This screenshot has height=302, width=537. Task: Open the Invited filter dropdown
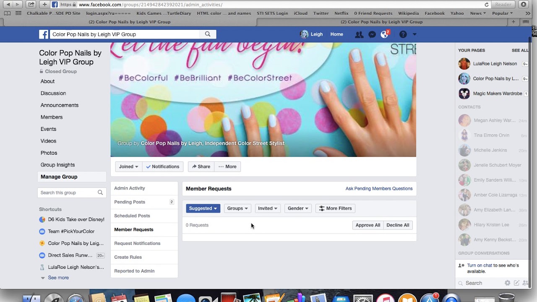click(268, 208)
